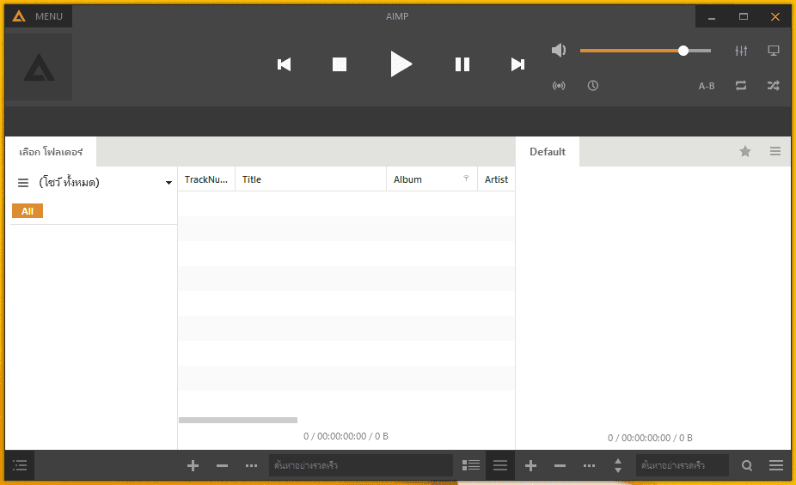Toggle shuffle playback mode
The image size is (796, 485).
pos(773,86)
